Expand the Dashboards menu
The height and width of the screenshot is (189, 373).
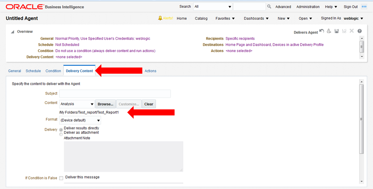256,18
